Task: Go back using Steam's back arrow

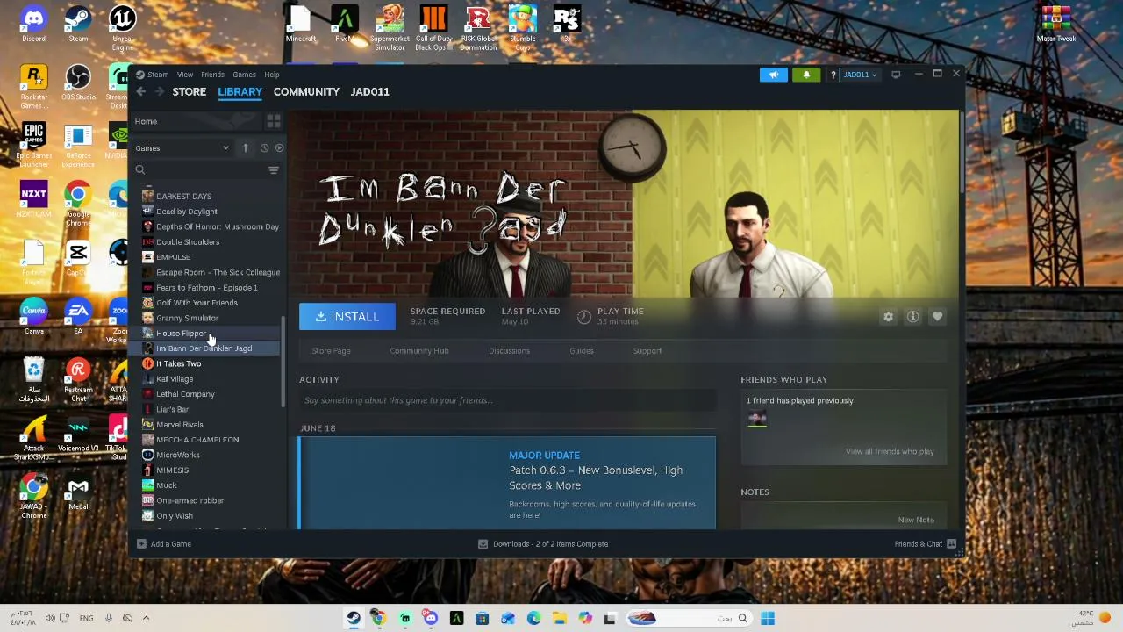Action: [140, 91]
